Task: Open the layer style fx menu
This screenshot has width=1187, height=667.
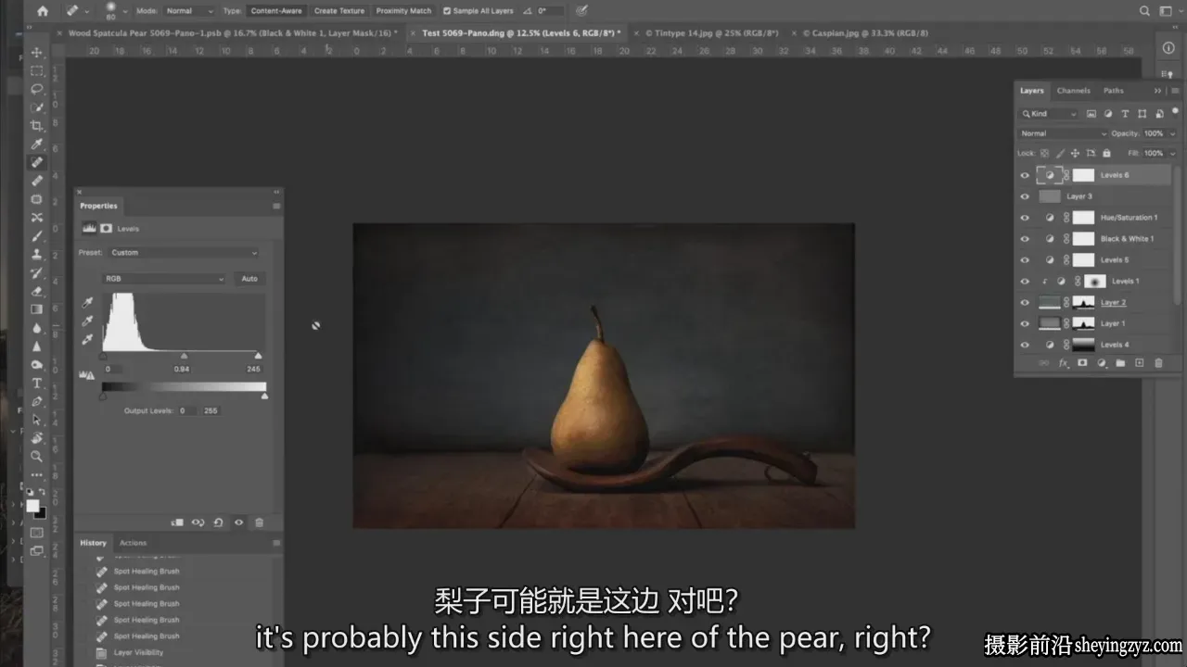Action: click(1064, 363)
